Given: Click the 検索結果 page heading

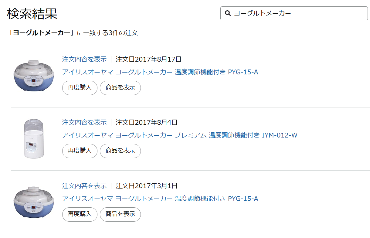Looking at the screenshot, I should click(32, 14).
